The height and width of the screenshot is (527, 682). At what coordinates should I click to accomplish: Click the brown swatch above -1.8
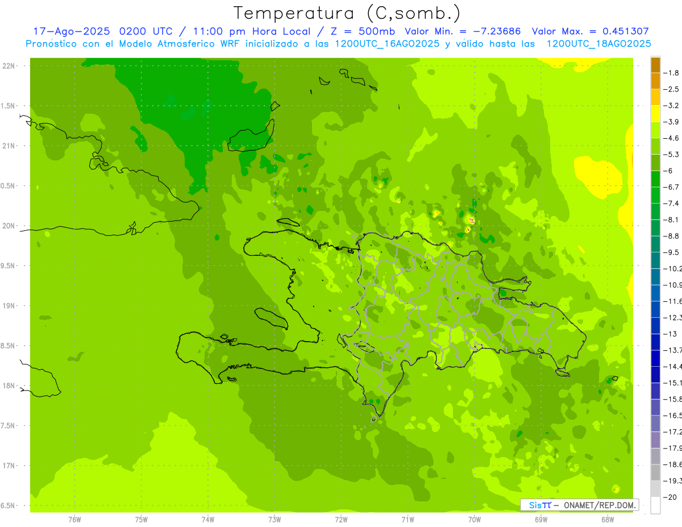655,65
